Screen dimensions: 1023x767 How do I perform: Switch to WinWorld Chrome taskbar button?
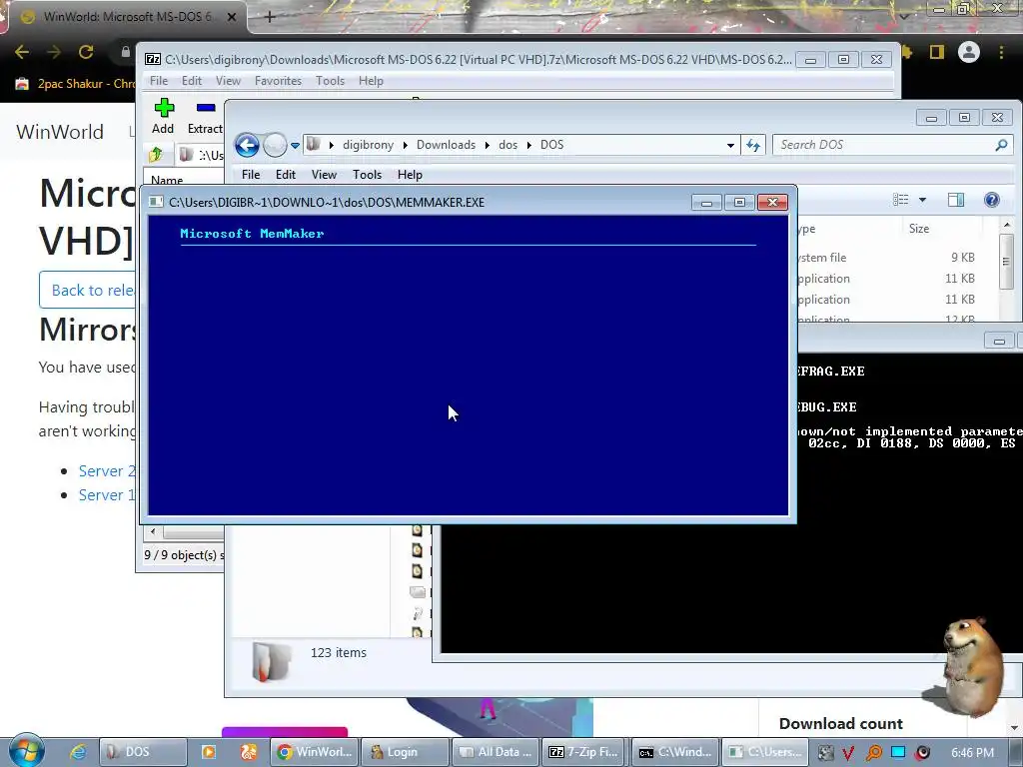[x=315, y=752]
